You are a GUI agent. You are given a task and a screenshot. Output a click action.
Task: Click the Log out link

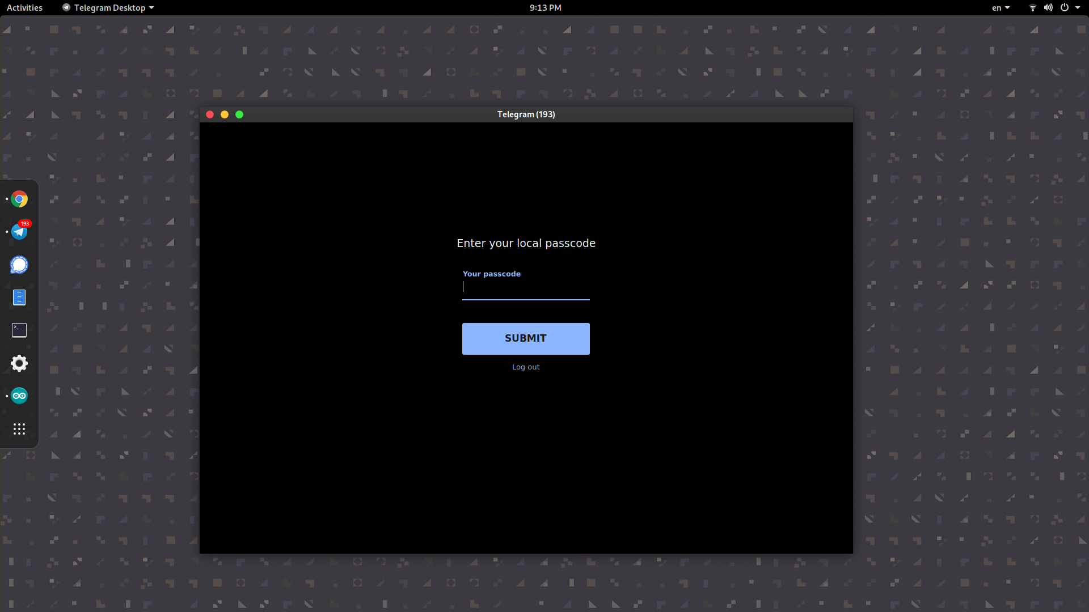526,367
